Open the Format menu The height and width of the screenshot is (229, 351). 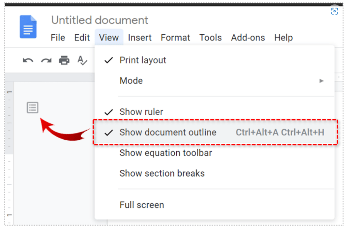tap(175, 38)
